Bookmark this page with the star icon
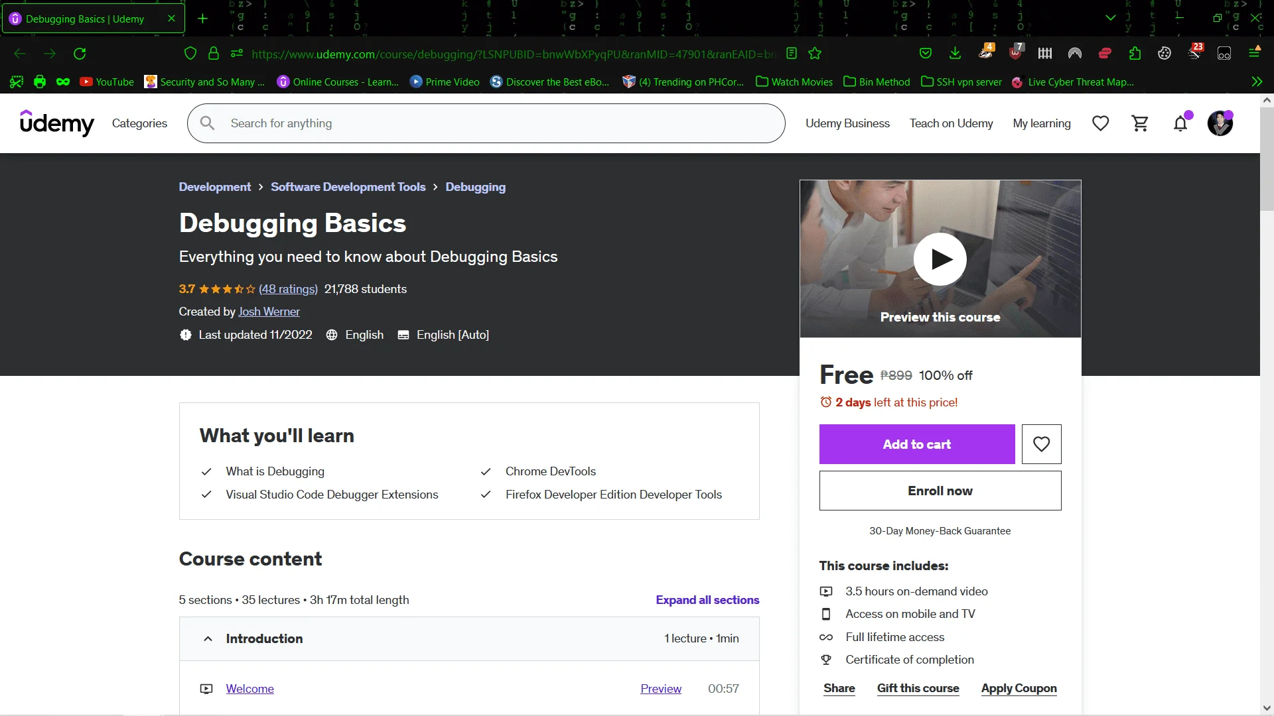The width and height of the screenshot is (1274, 716). [x=815, y=54]
